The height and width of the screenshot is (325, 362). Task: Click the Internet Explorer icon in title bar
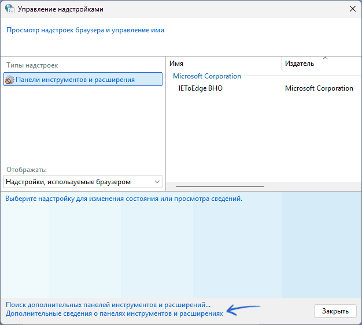pos(10,9)
